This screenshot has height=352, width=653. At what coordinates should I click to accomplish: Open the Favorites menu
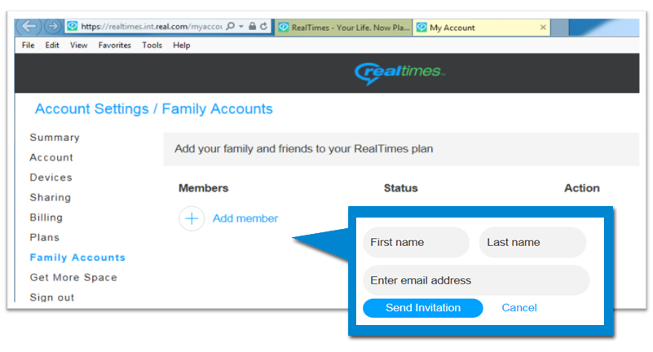[x=115, y=46]
